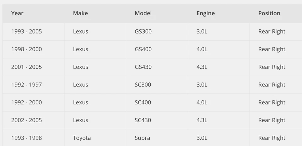Select the Model column header
This screenshot has width=302, height=146.
[x=143, y=13]
